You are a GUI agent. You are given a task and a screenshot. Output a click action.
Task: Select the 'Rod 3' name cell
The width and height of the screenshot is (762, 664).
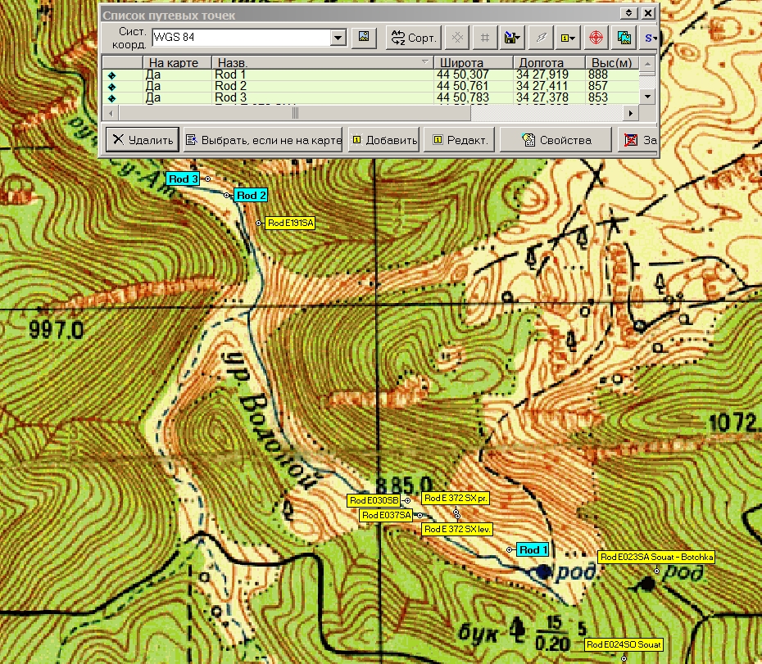[323, 98]
